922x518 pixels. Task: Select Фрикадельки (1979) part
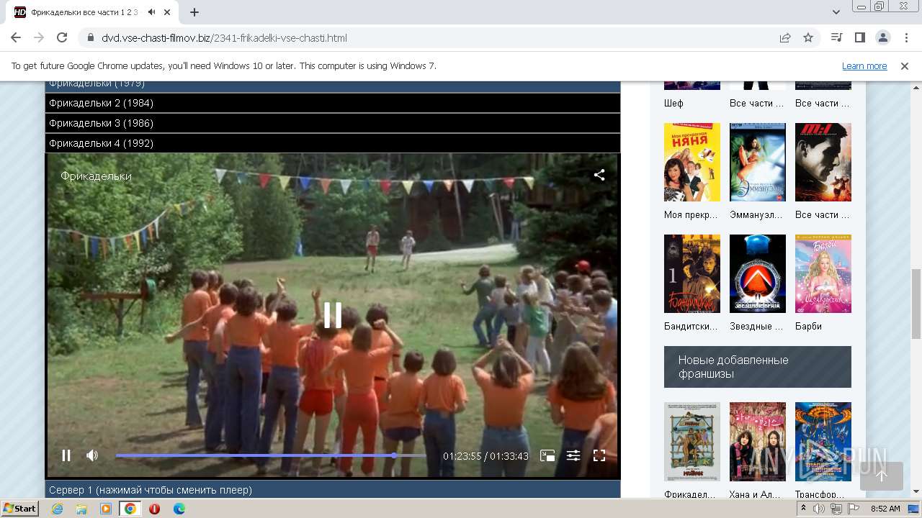tap(333, 86)
